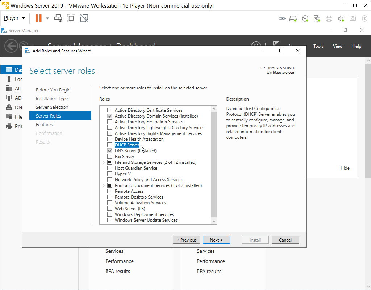Viewport: 371px width, 290px height.
Task: Expand Print and Document Services tree
Action: (104, 185)
